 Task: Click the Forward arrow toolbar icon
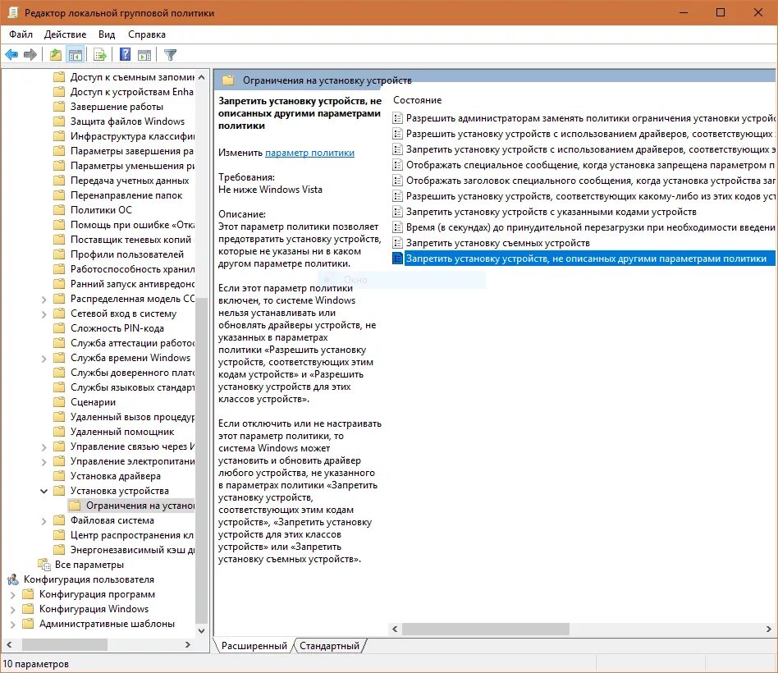pos(30,55)
